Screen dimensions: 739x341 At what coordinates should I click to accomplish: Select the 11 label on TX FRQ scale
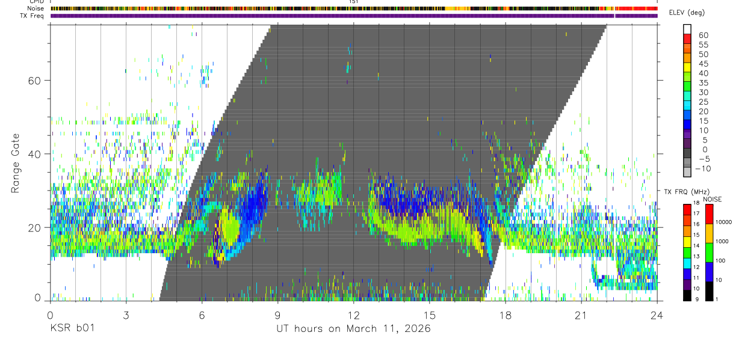tap(697, 278)
